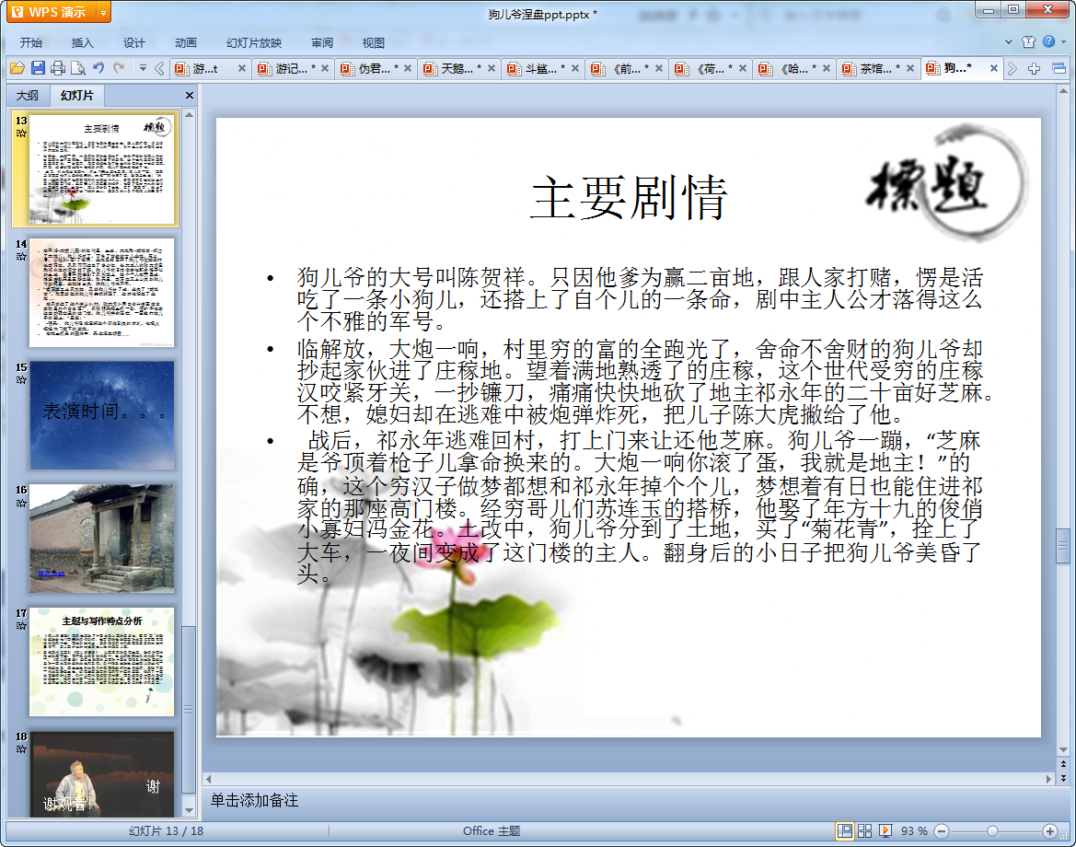Screen dimensions: 1076x847
Task: Expand the quick access toolbar dropdown
Action: [x=143, y=68]
